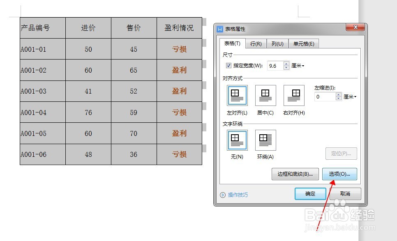
Task: Select cell A001-06
Action: (x=43, y=154)
